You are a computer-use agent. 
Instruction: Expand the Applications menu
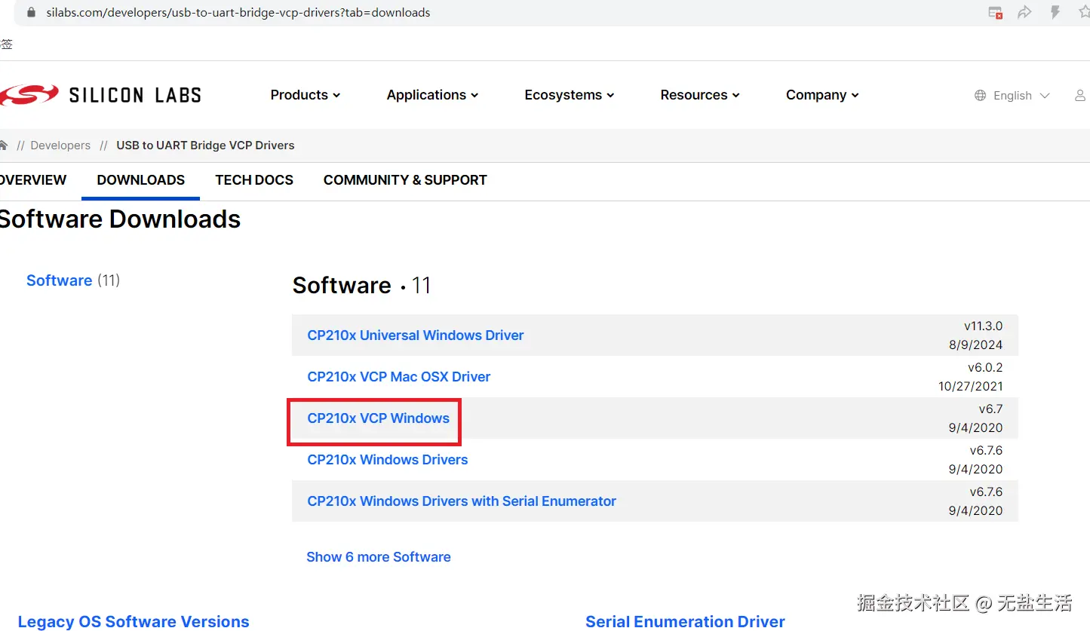coord(432,95)
